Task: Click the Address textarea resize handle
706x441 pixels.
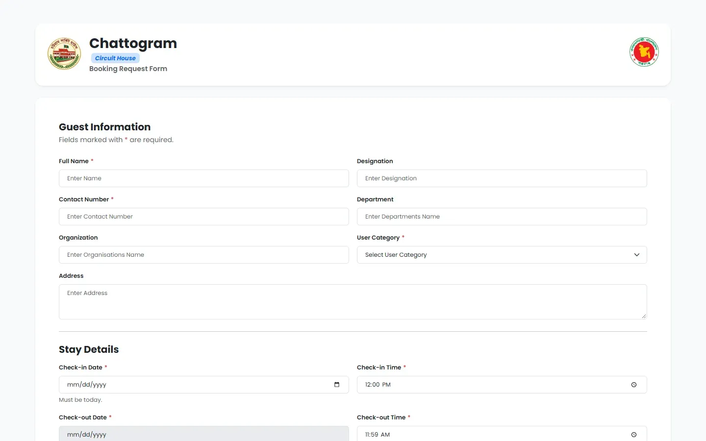Action: [x=644, y=316]
